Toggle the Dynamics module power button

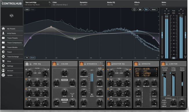(x=82, y=64)
